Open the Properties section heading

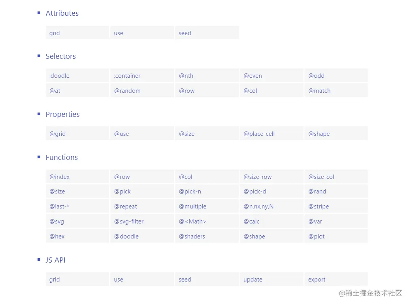point(62,114)
